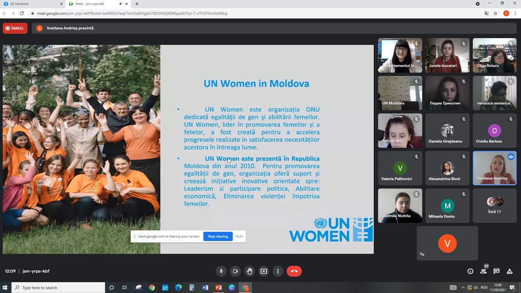Leave the call with red hang-up button
Image resolution: width=521 pixels, height=293 pixels.
click(x=294, y=271)
